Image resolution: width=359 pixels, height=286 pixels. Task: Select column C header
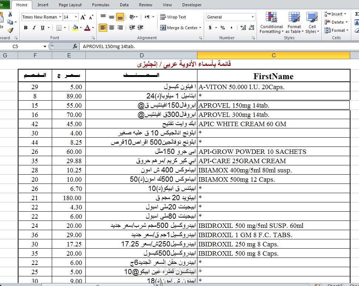coord(274,55)
